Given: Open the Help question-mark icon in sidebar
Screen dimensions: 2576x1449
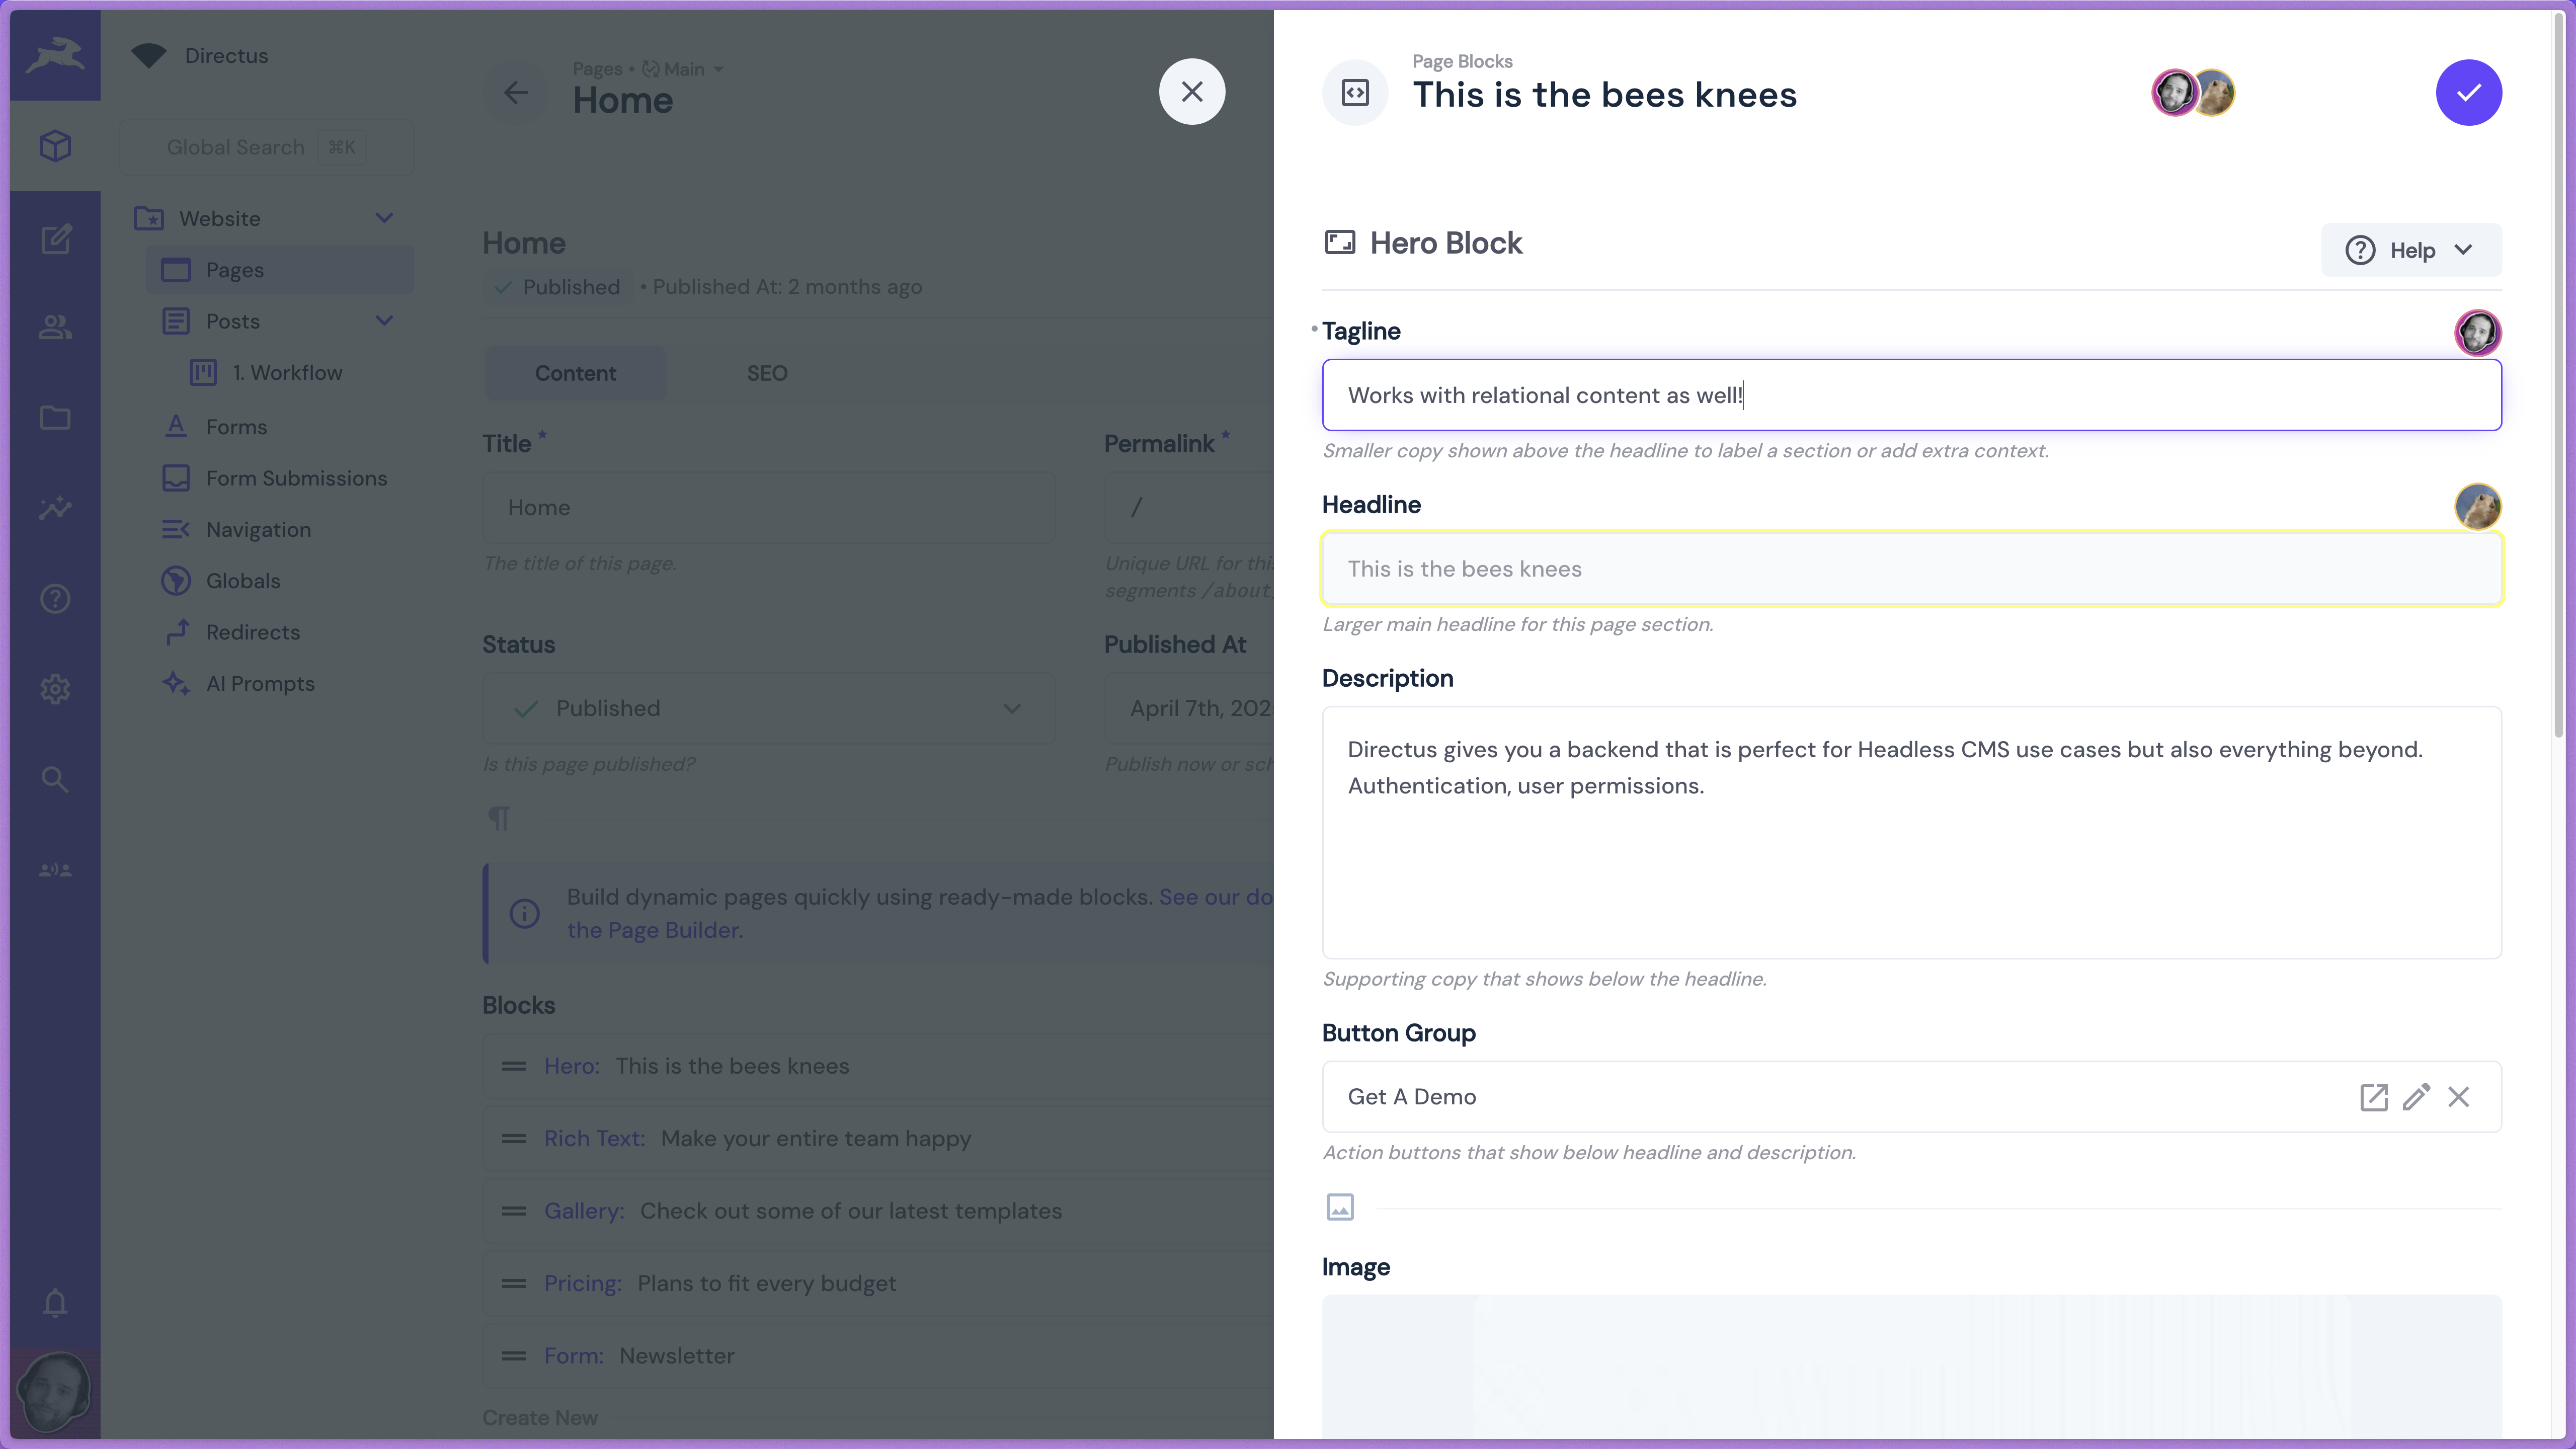Looking at the screenshot, I should (54, 598).
